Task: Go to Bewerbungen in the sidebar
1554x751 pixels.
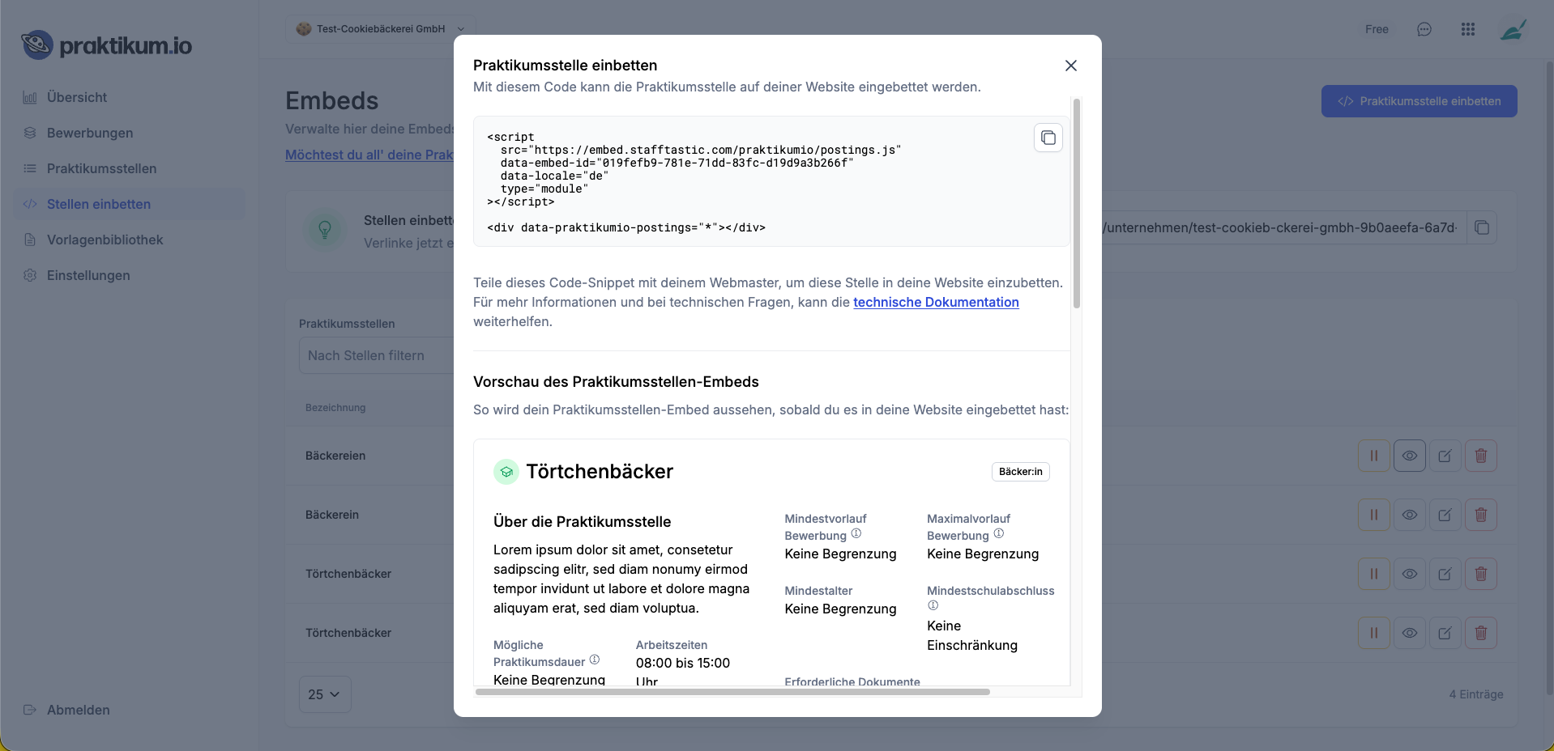Action: (x=90, y=133)
